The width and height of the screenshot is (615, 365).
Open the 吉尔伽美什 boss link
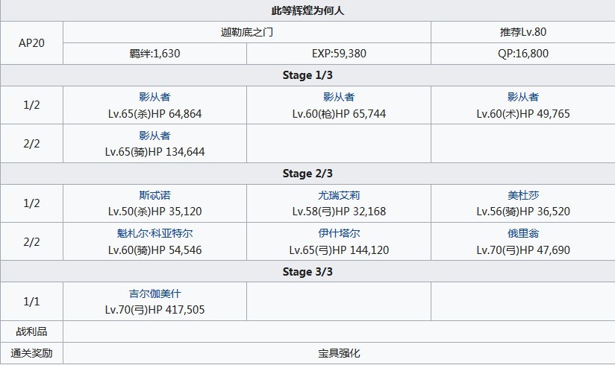pos(154,293)
